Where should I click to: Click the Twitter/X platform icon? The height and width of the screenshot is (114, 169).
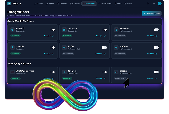12,30
